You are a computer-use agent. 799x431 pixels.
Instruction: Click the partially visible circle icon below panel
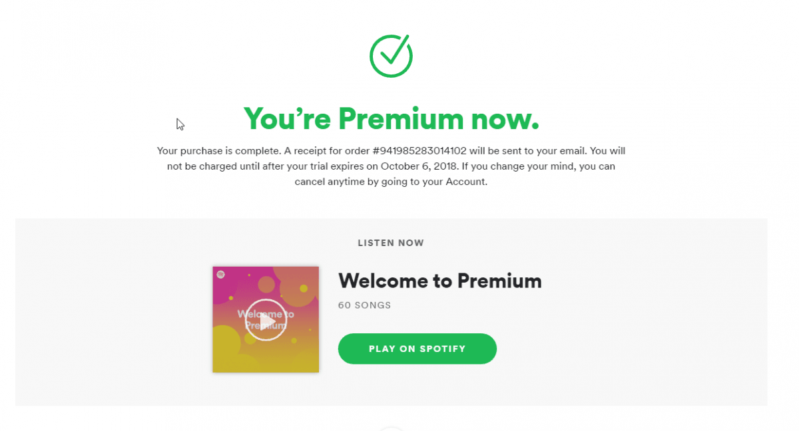(x=392, y=428)
